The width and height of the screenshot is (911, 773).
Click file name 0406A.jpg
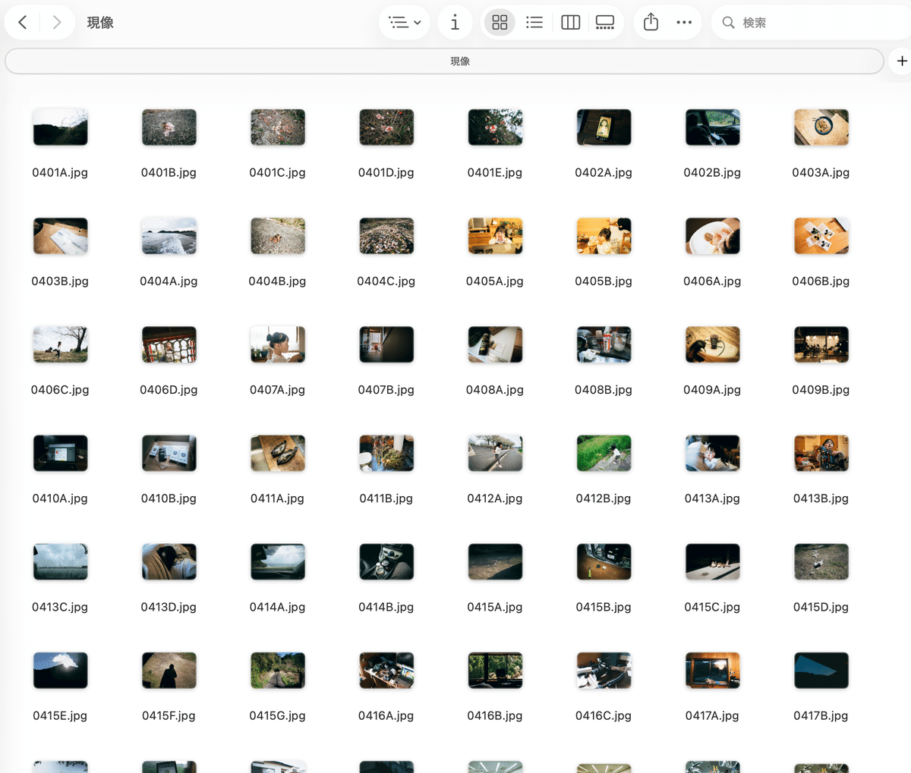pyautogui.click(x=712, y=281)
